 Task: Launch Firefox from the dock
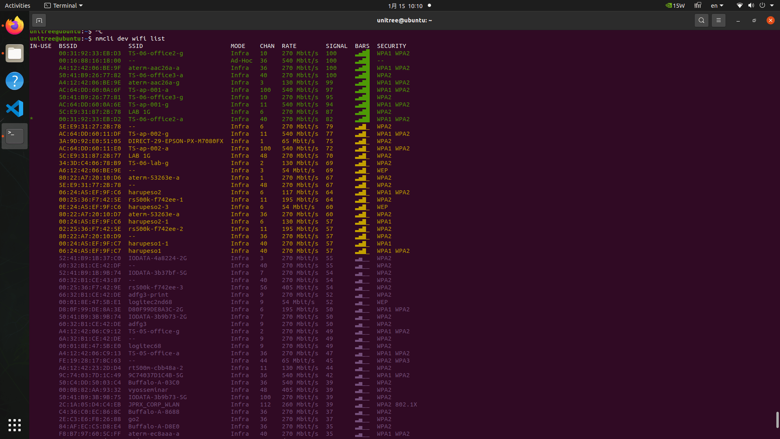coord(15,26)
